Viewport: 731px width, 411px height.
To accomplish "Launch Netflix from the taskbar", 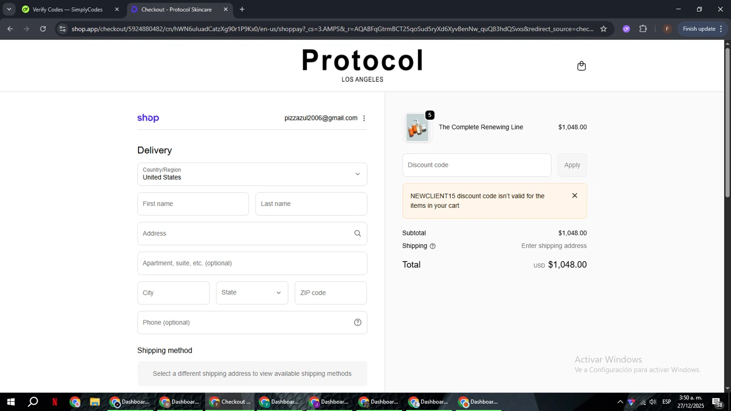I will 55,402.
